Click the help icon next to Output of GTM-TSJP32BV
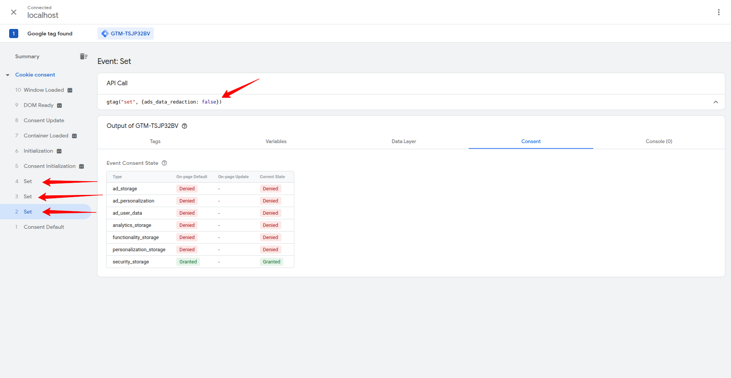This screenshot has height=378, width=731. (185, 126)
